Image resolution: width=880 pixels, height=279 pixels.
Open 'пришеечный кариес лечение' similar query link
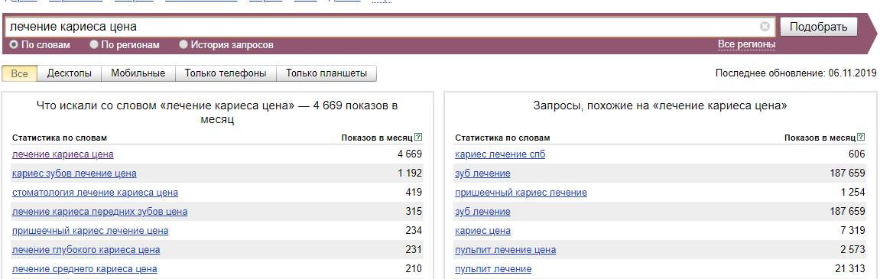(521, 193)
